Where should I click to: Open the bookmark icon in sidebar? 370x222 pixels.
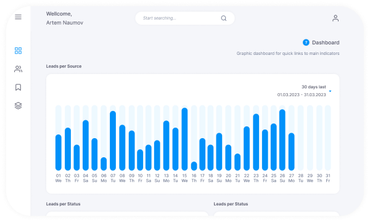coord(18,88)
